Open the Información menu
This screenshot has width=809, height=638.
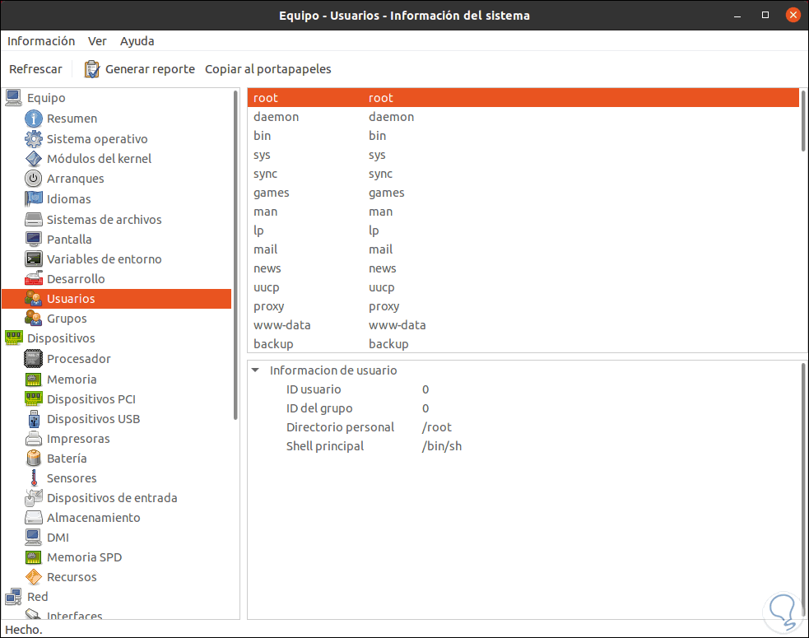[x=41, y=41]
